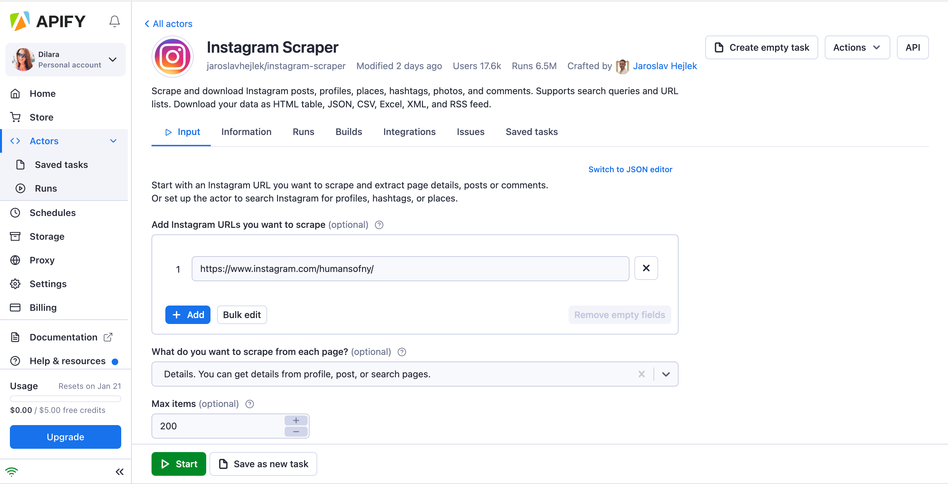
Task: Switch to the Input tab
Action: 182,132
